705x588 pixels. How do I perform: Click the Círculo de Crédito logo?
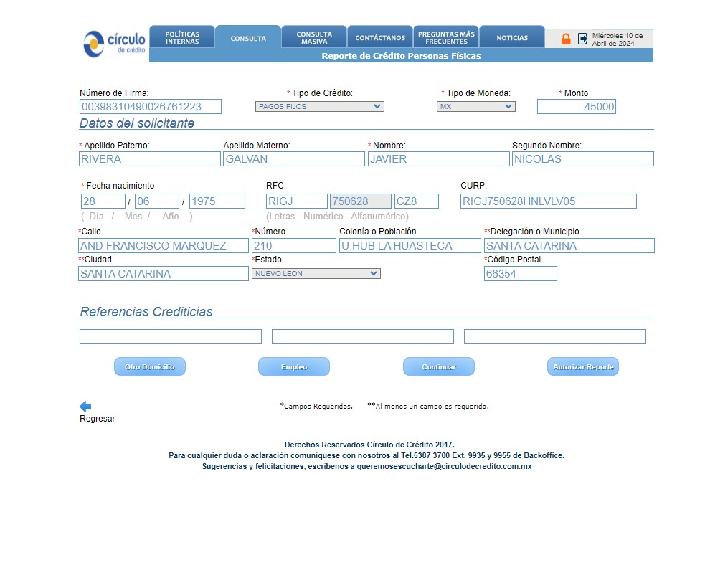coord(114,42)
